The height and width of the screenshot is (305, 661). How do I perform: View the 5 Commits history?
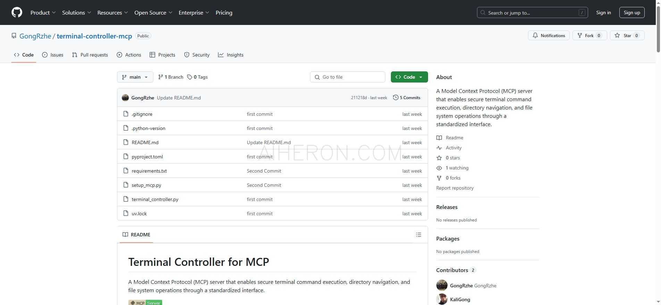(407, 98)
